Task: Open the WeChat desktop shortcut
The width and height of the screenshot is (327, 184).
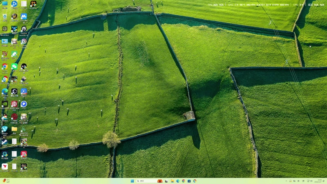Action: [14, 67]
